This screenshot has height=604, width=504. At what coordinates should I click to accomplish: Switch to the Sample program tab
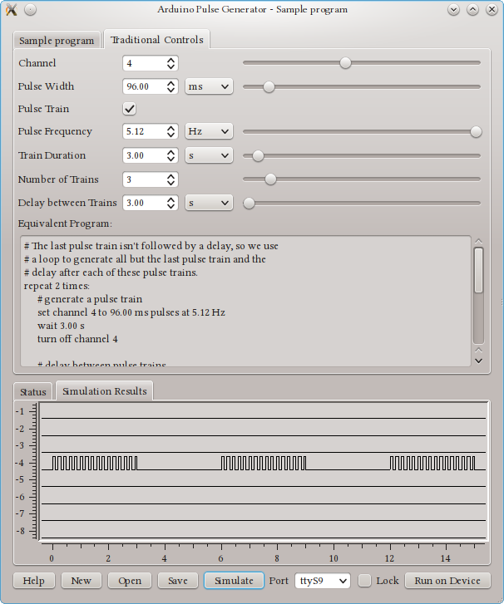(x=57, y=41)
